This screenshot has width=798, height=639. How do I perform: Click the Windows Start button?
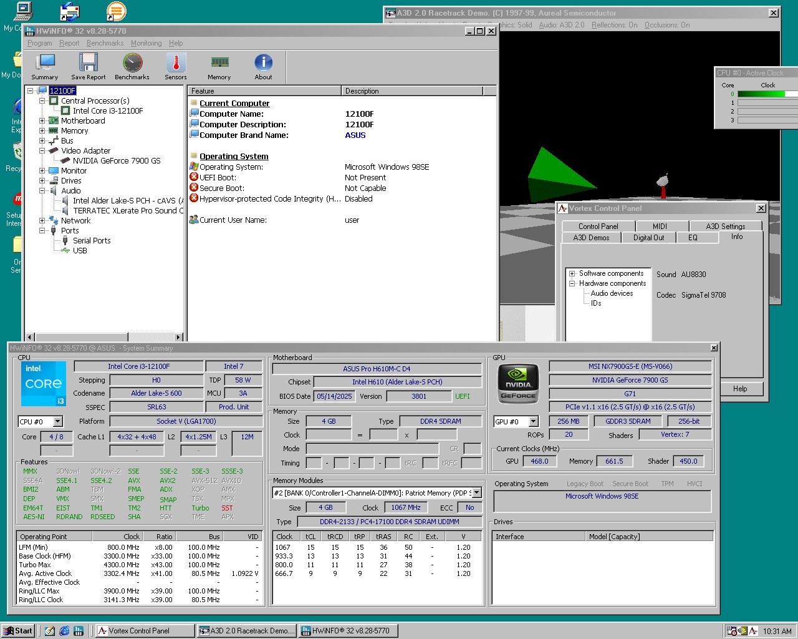click(17, 631)
